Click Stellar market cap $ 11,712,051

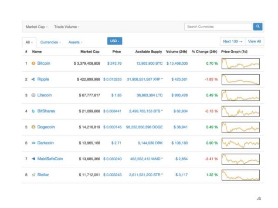tap(89, 175)
